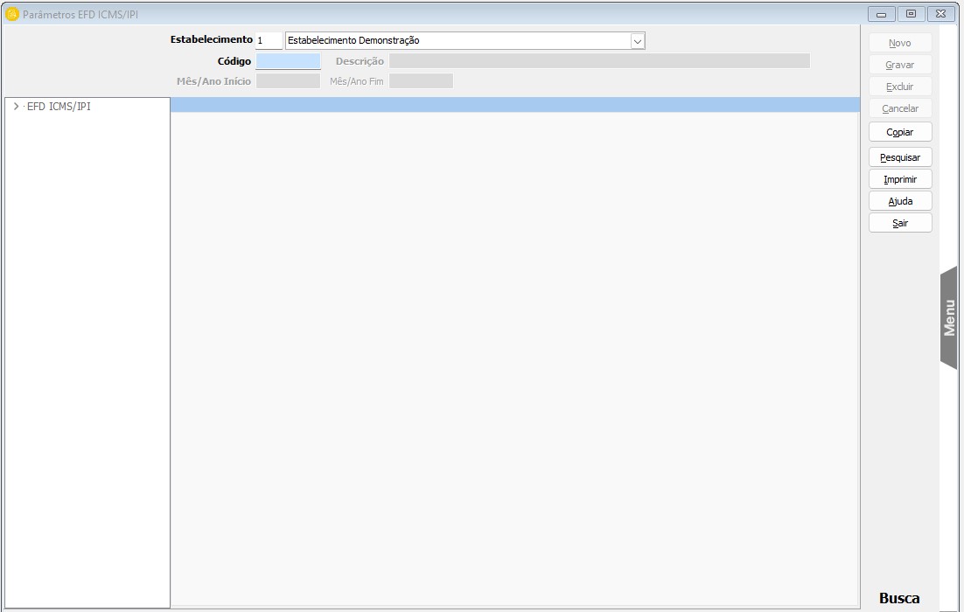Minimize the Parâmetros EFD ICMS/IPI window

click(x=881, y=14)
